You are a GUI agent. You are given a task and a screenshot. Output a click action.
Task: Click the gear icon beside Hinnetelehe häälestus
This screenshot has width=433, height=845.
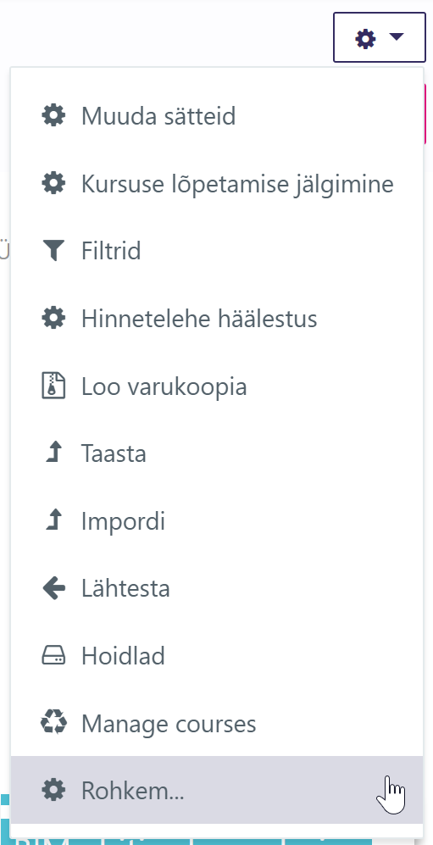point(53,319)
